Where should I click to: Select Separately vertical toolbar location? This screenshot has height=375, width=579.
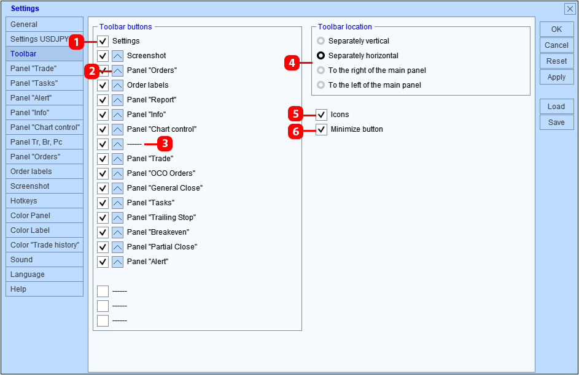point(321,41)
